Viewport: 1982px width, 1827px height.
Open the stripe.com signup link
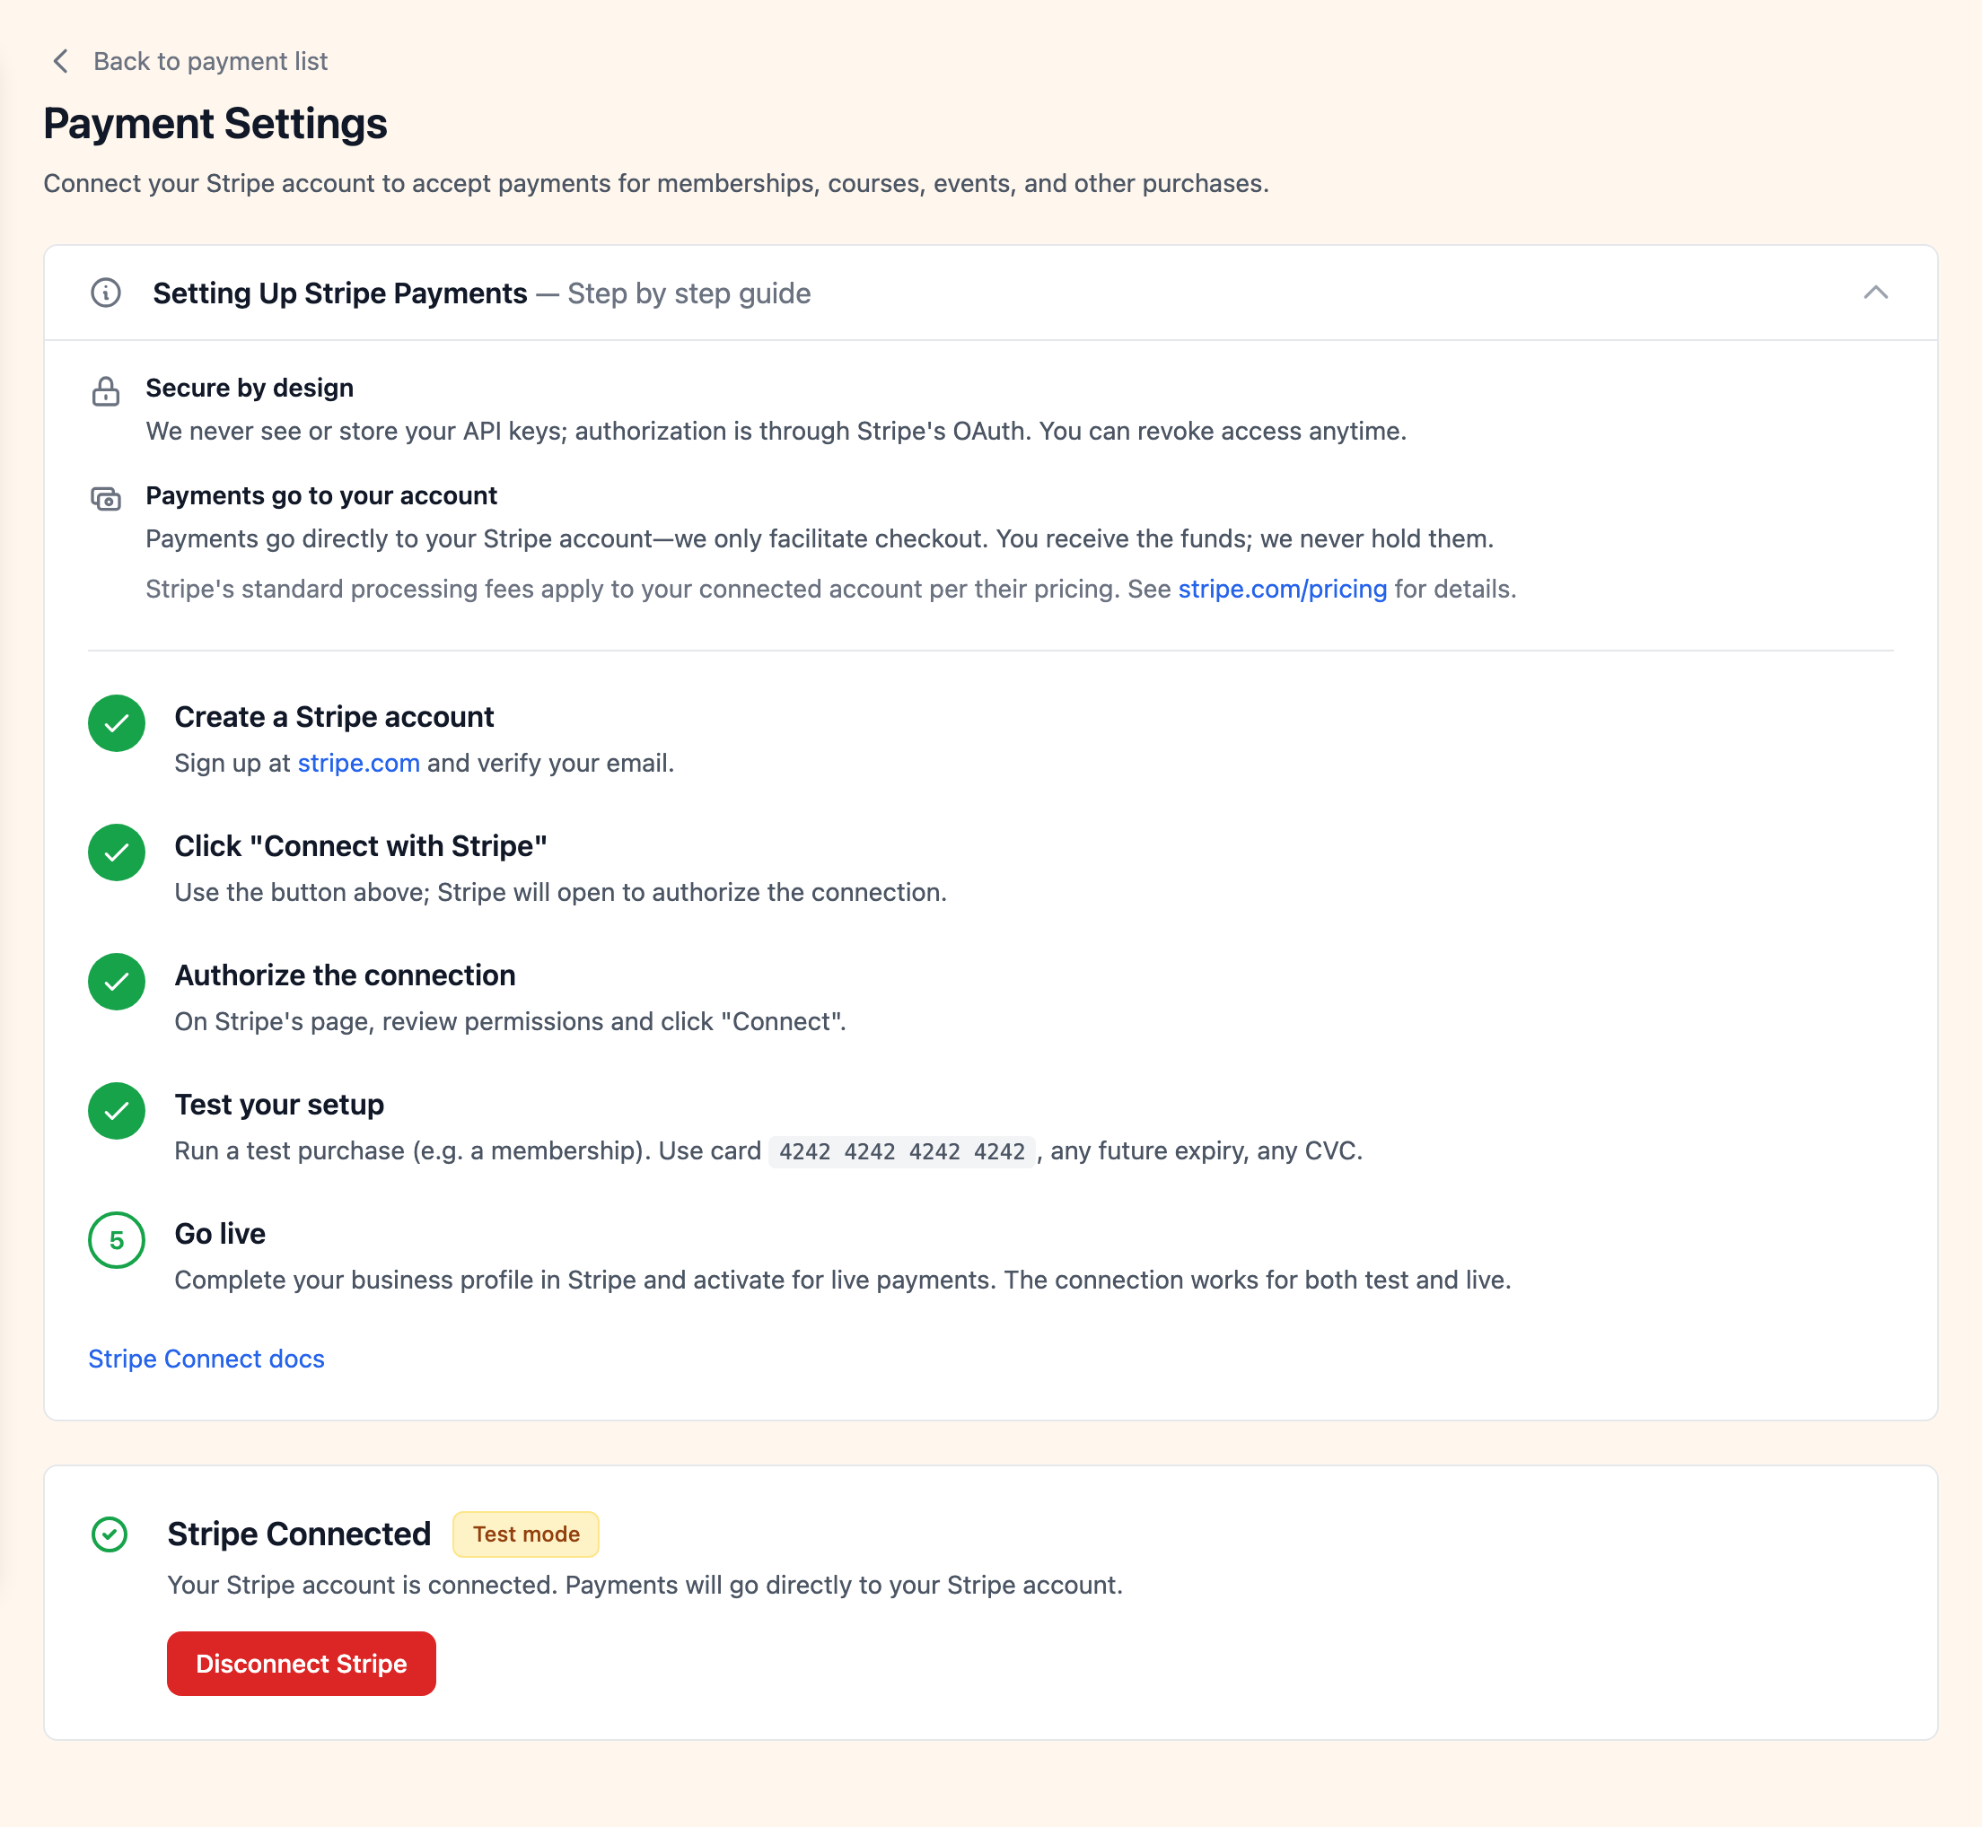pos(359,764)
